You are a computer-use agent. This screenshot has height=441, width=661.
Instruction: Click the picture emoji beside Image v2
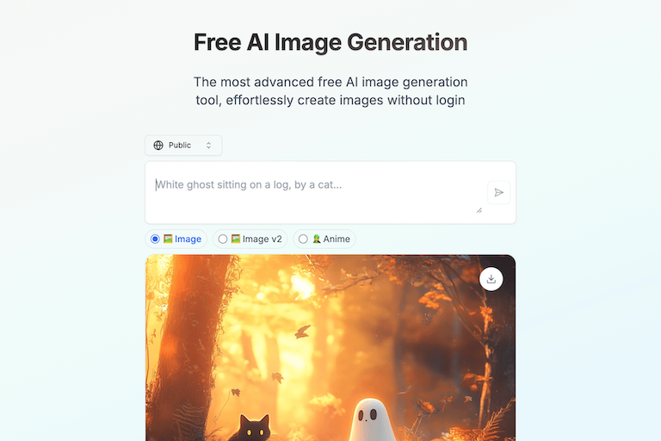236,239
